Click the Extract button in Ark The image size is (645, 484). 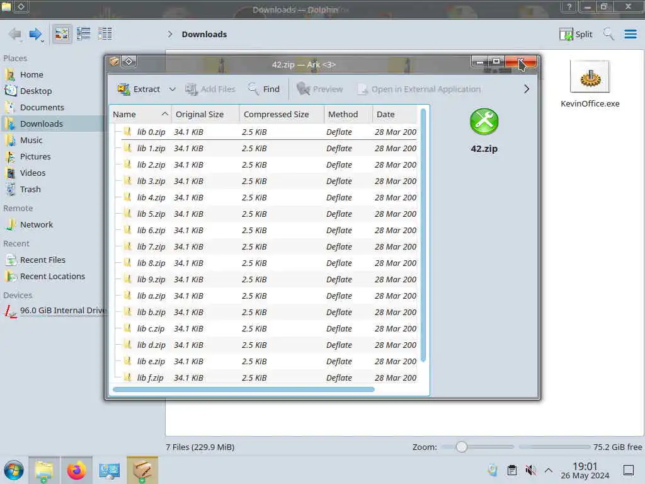point(139,89)
